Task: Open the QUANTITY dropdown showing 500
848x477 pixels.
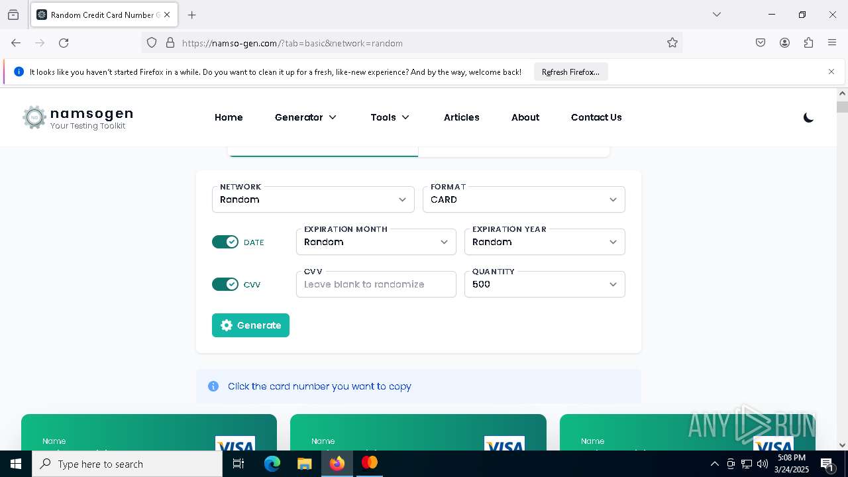Action: point(545,284)
